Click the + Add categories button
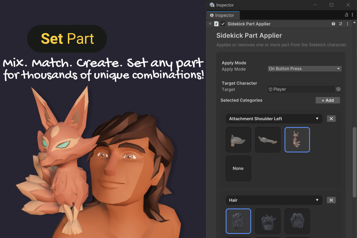This screenshot has height=238, width=357. click(x=328, y=100)
